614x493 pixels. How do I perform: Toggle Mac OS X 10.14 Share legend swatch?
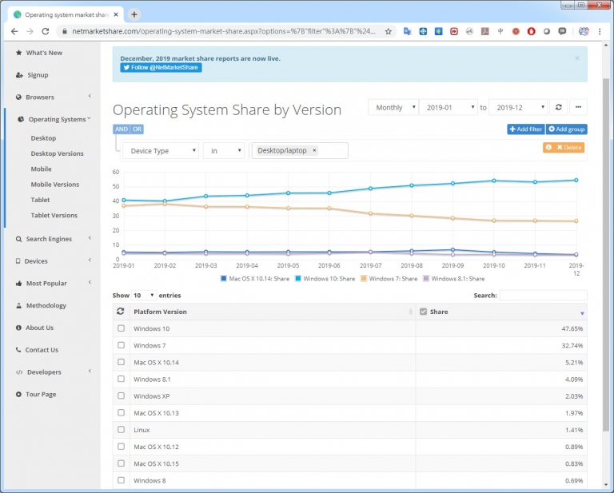click(x=224, y=279)
